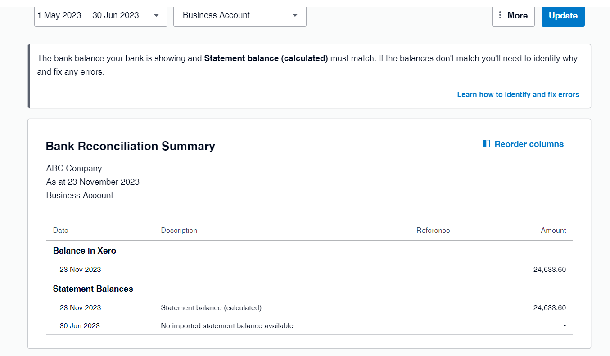The width and height of the screenshot is (610, 356).
Task: Click the Reorder columns link
Action: [x=529, y=144]
